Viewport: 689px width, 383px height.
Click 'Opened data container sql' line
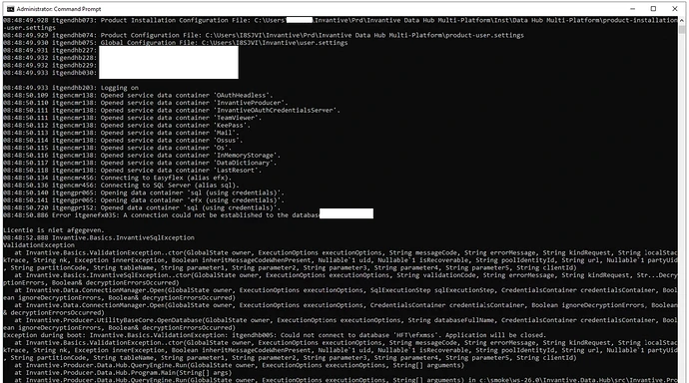pos(142,207)
